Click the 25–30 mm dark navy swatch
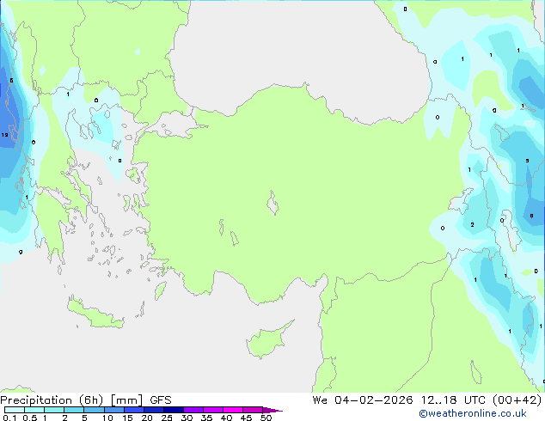Viewport: 545px width, 421px height. (x=174, y=410)
